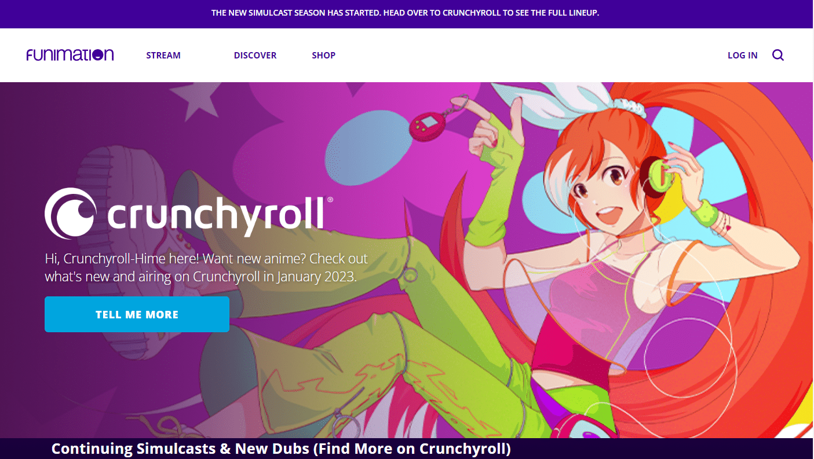Open the Stream menu
The height and width of the screenshot is (459, 814).
pos(163,56)
